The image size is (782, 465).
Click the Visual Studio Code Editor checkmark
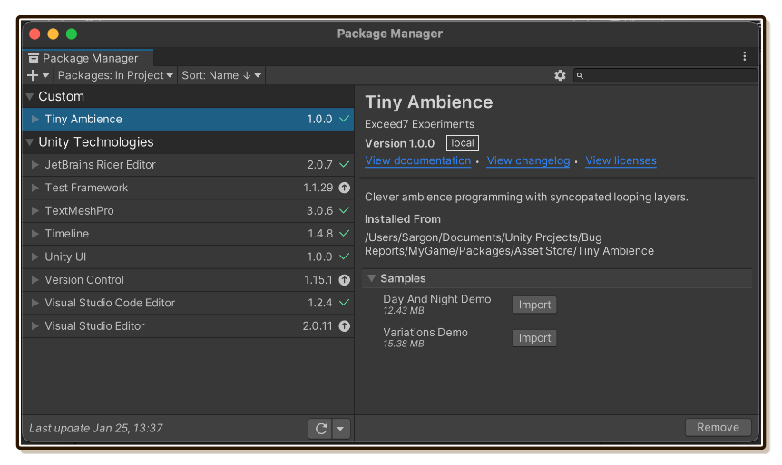[344, 302]
